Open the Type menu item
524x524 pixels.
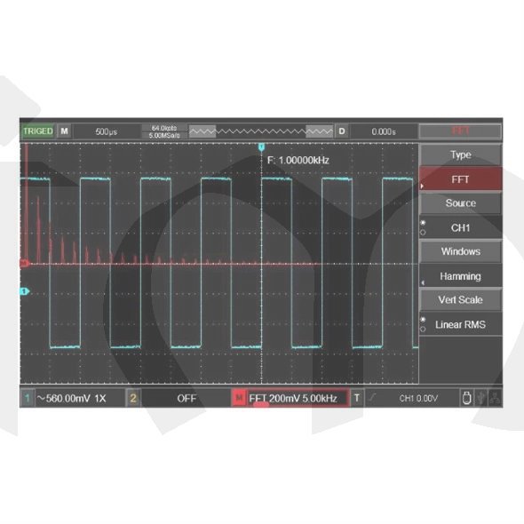tap(461, 155)
